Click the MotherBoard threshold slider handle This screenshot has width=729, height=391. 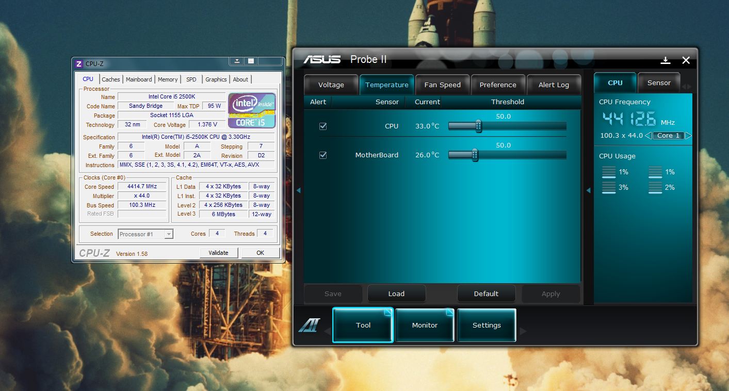(475, 155)
